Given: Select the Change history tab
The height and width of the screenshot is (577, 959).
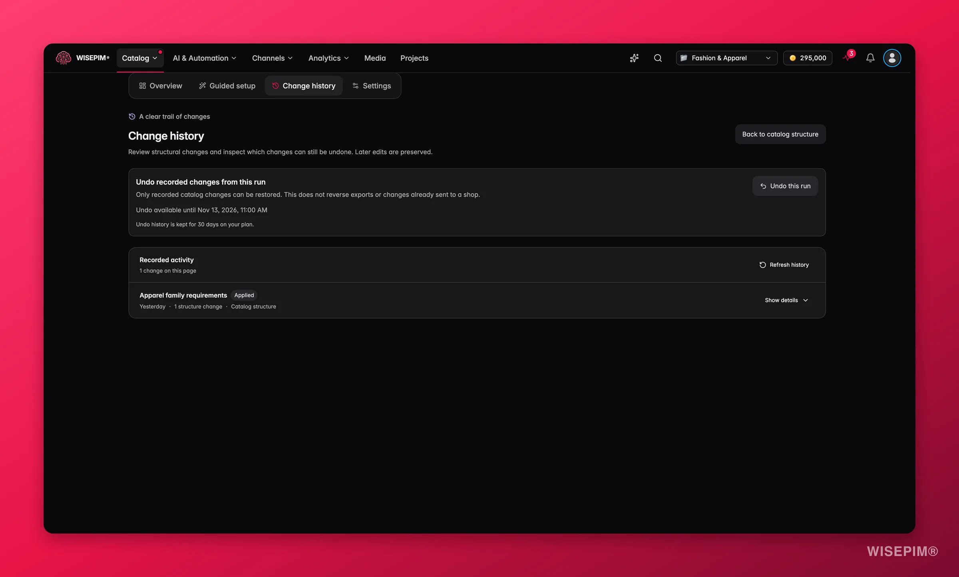Looking at the screenshot, I should click(x=304, y=86).
